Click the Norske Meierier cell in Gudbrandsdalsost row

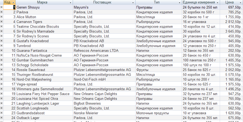tap(104, 113)
